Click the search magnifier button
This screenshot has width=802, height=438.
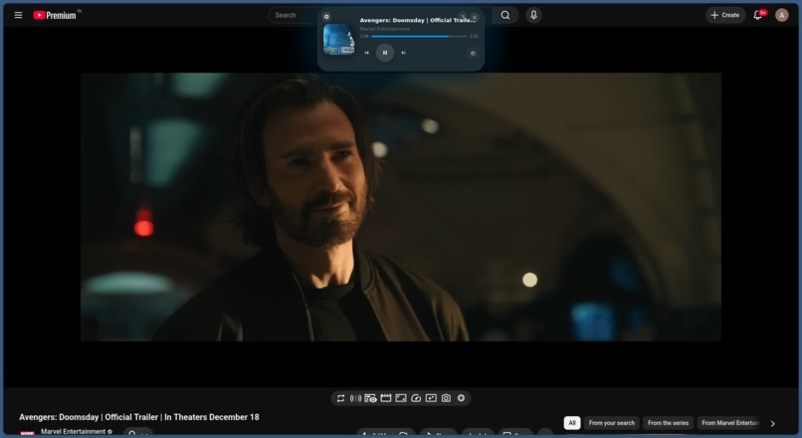(x=505, y=15)
